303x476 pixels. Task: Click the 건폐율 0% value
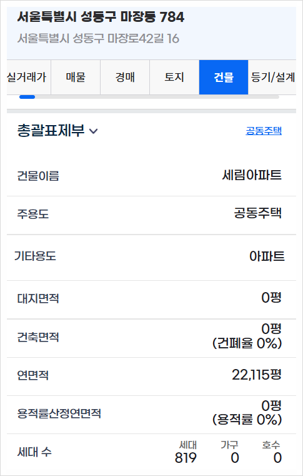247,343
